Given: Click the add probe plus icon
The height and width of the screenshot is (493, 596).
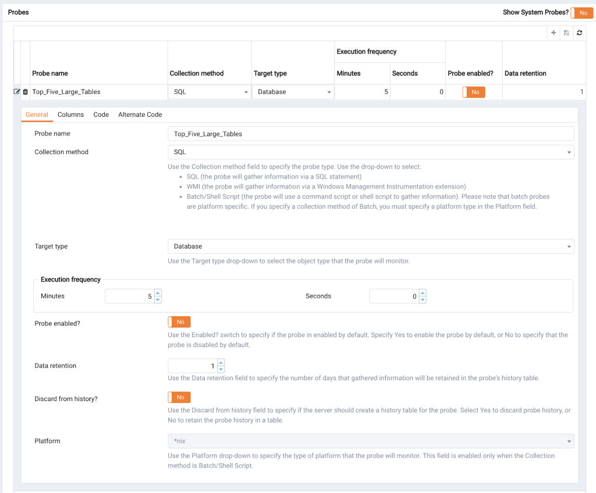Looking at the screenshot, I should tap(554, 33).
